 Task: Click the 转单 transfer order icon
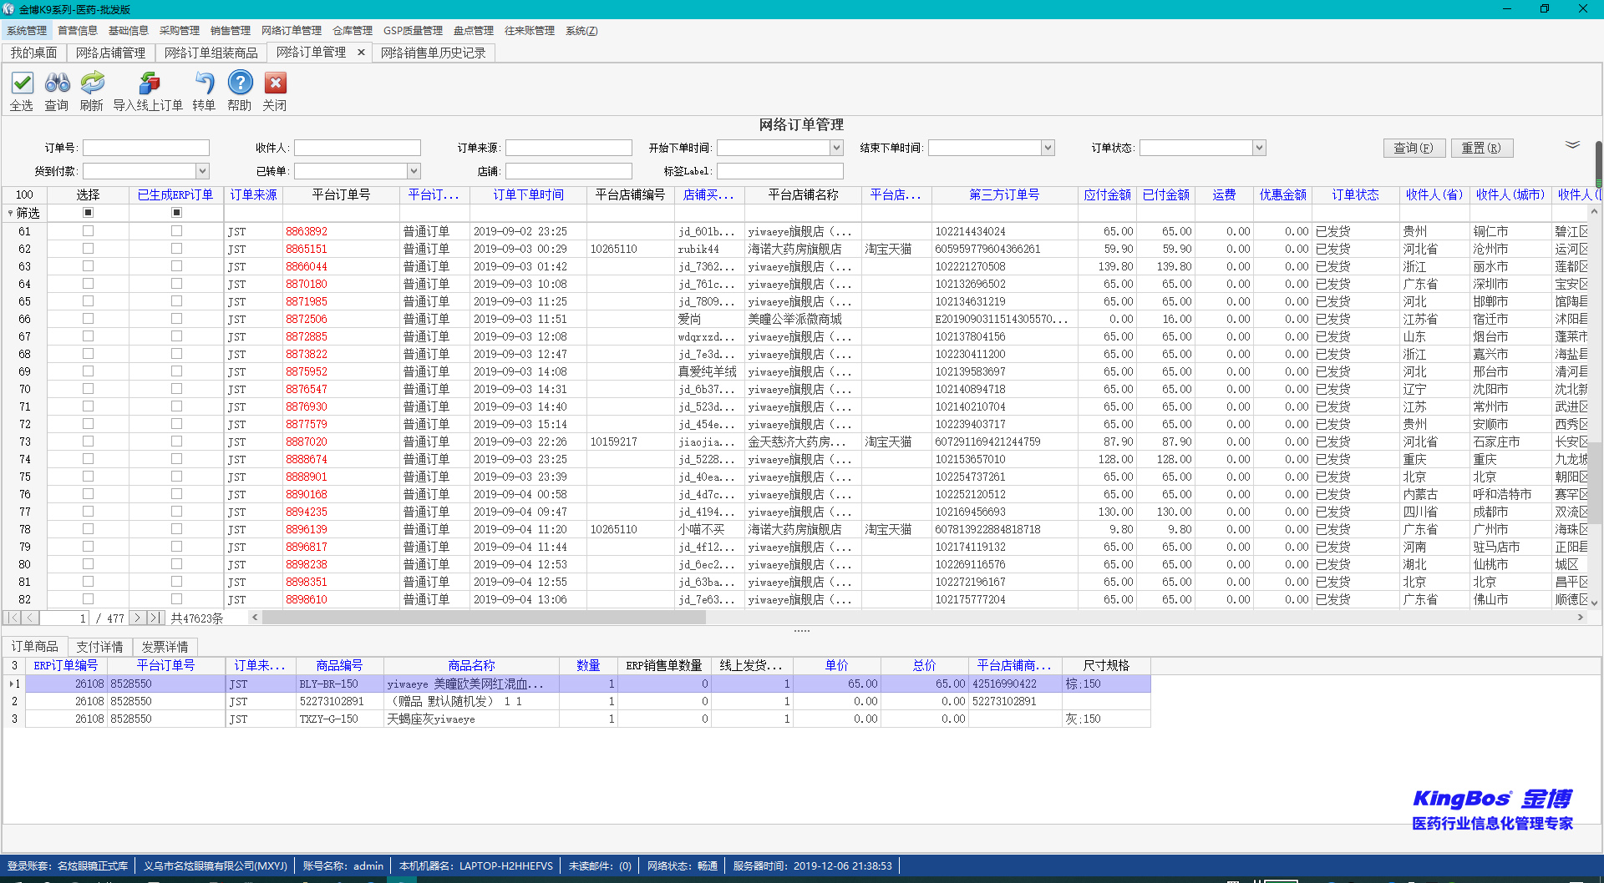pos(204,83)
